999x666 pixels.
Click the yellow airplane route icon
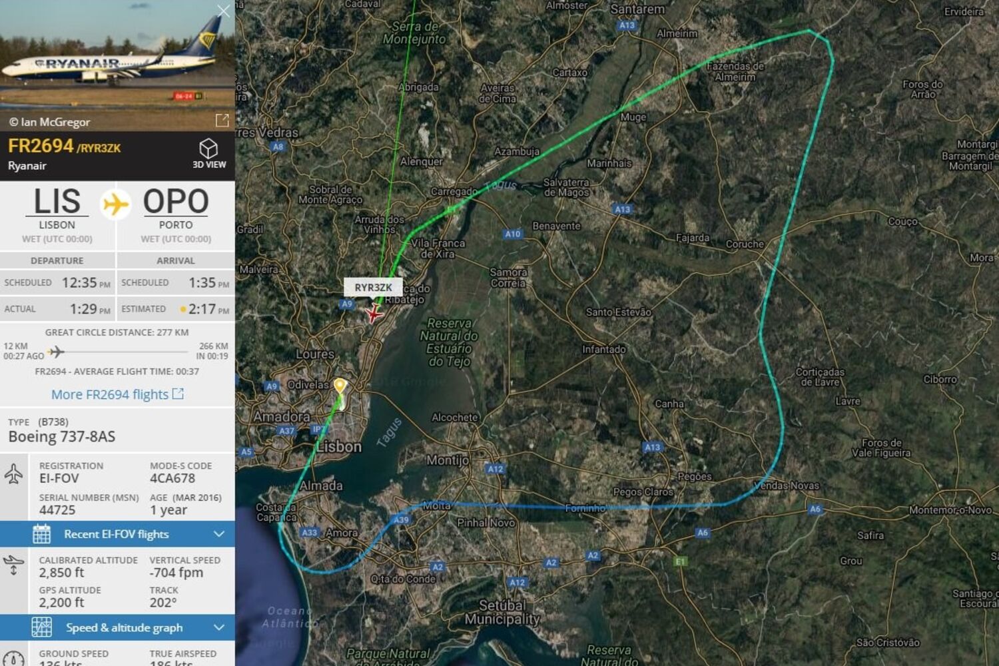tap(116, 204)
